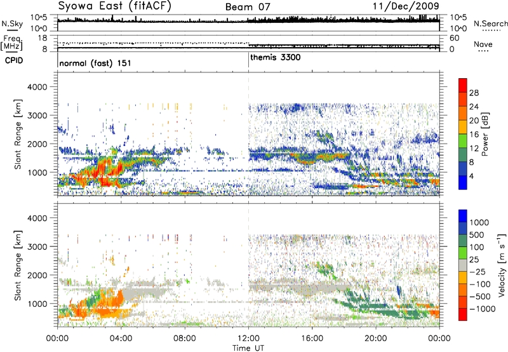Screen dimensions: 508x352
Task: Click the '4000' tick of the velocity panel
Action: coord(37,218)
